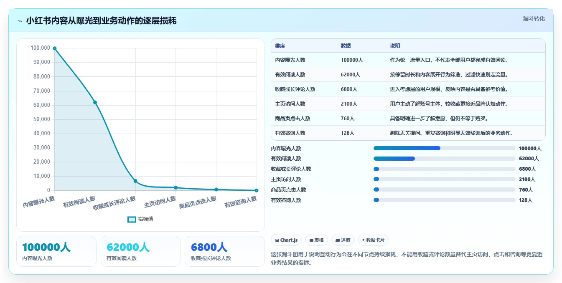Click the chart point for 主页访问人数

pos(175,187)
